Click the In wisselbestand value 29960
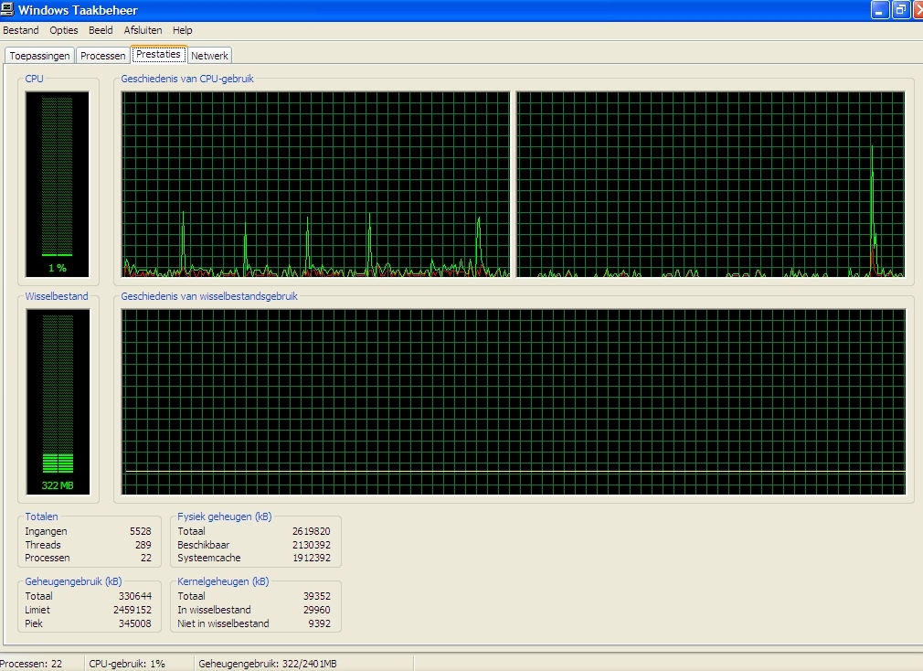923x671 pixels. (317, 610)
